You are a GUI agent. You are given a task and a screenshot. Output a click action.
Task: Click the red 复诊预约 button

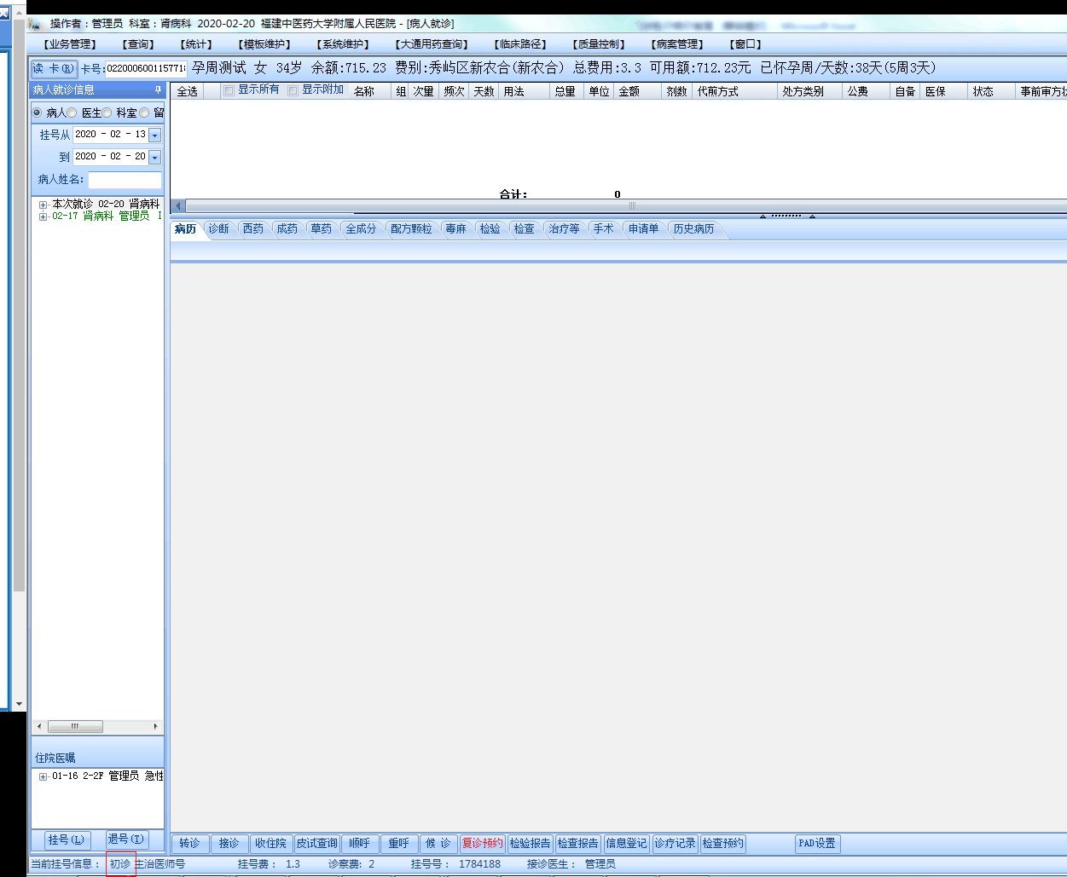point(483,844)
